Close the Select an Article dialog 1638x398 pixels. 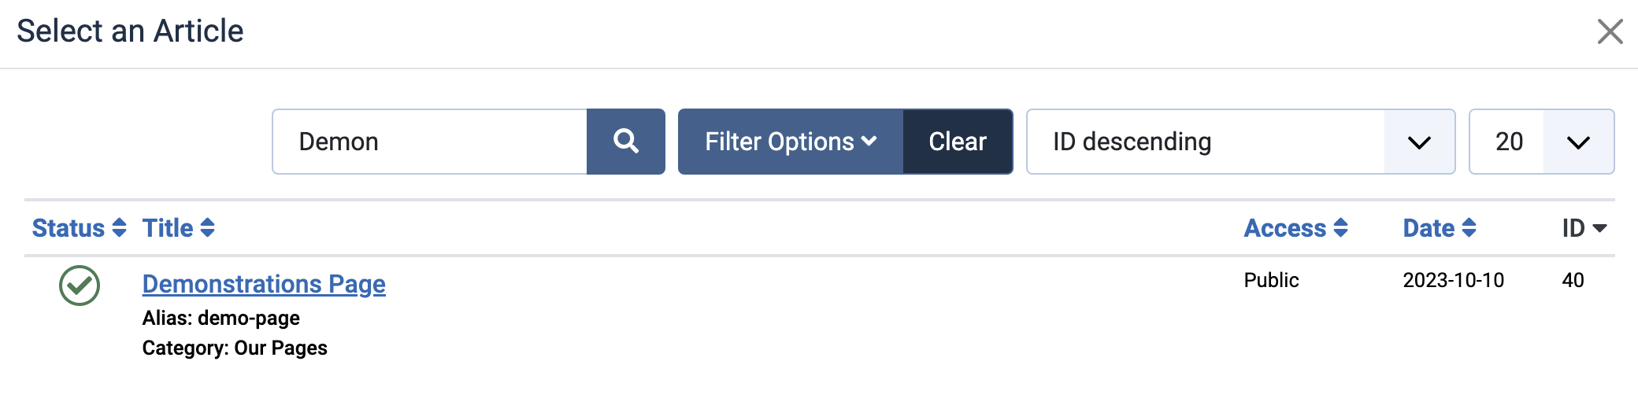point(1610,31)
